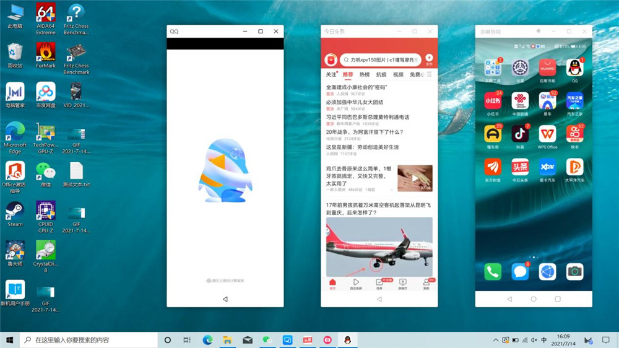Open headline 全面建成小康社会的"密码"
This screenshot has height=348, width=619.
pos(357,87)
